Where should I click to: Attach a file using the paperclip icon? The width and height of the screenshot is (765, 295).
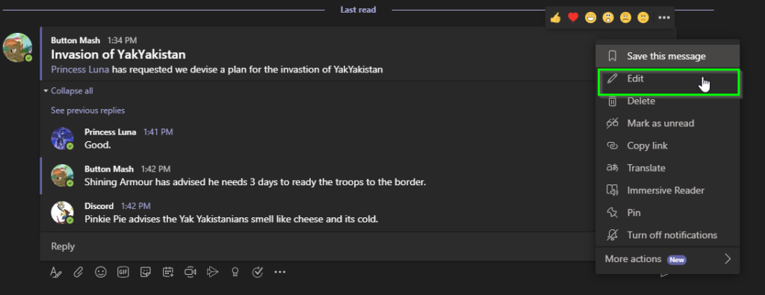tap(78, 272)
